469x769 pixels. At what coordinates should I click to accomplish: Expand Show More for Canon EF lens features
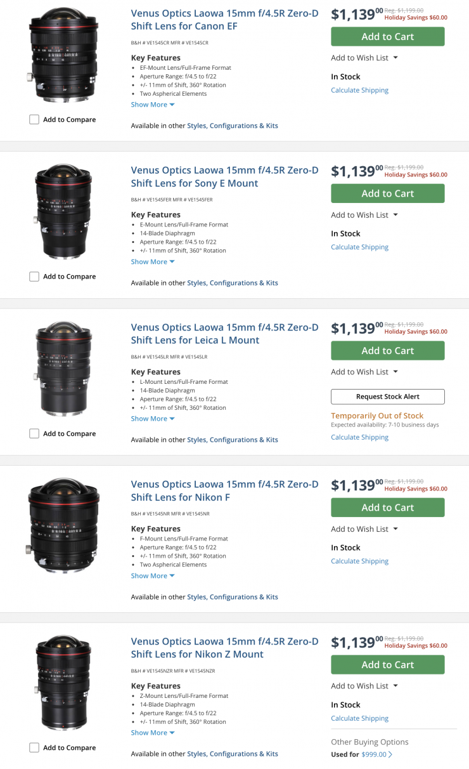[x=152, y=105]
